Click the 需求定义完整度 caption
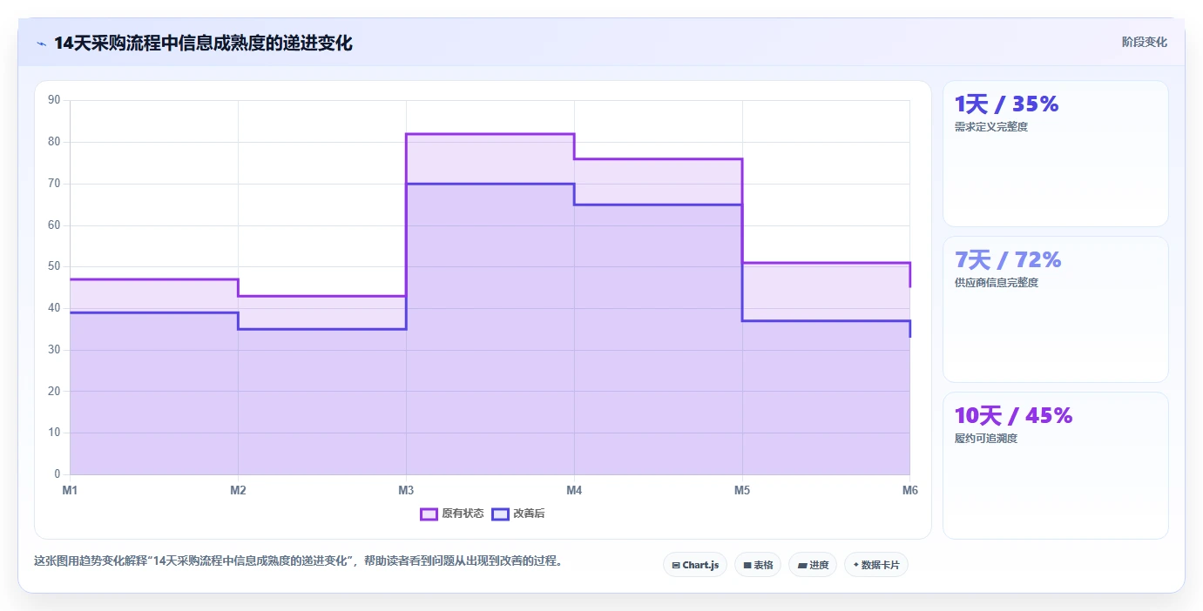 point(991,127)
